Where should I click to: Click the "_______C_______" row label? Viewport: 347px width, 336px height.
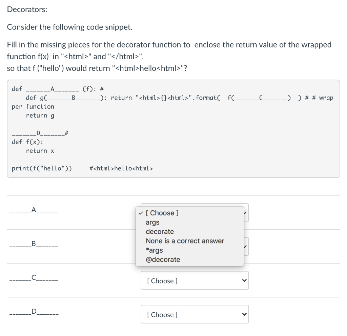[33, 279]
